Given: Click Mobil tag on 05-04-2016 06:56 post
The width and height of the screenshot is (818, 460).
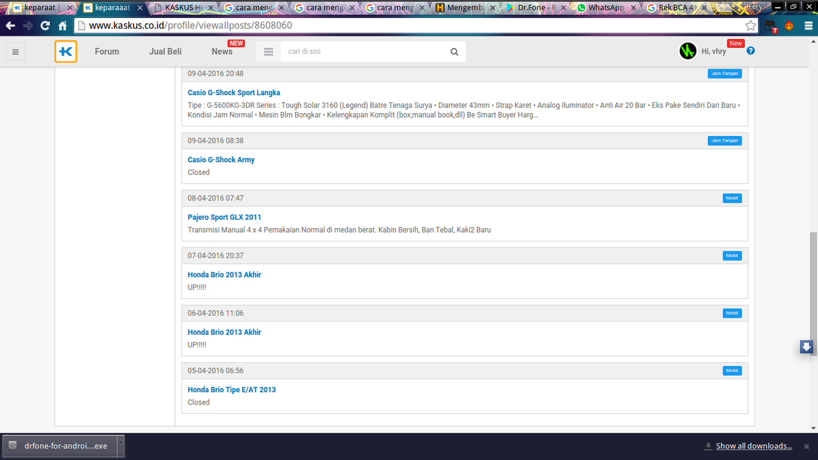Looking at the screenshot, I should click(x=732, y=371).
